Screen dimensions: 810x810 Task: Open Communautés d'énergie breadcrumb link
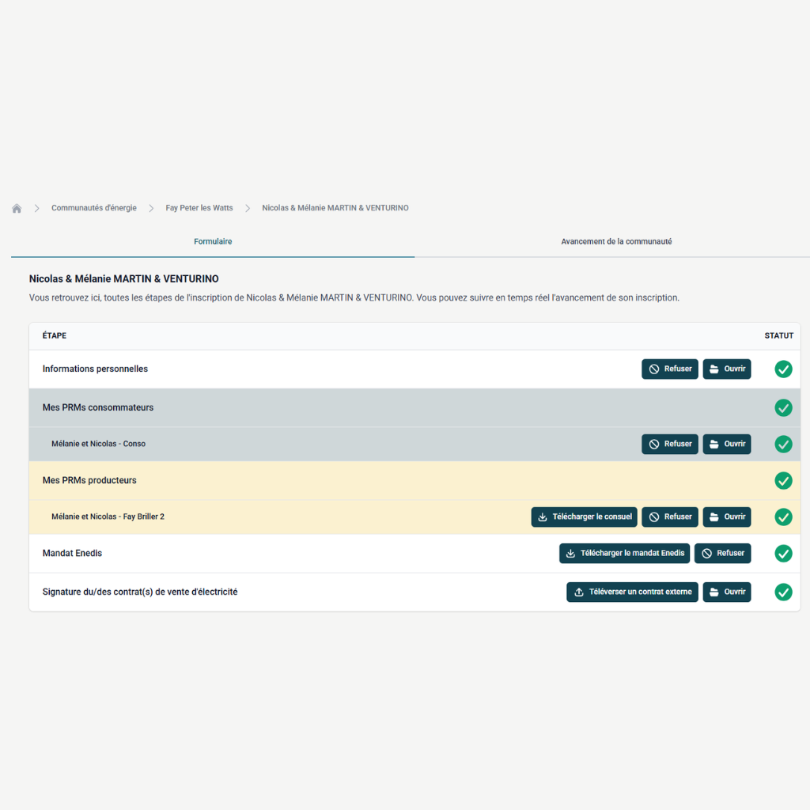(x=93, y=208)
